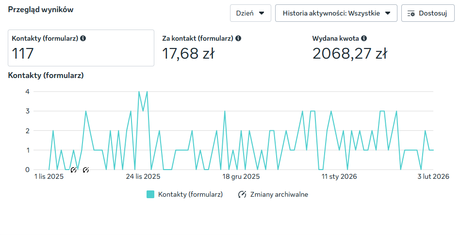Viewport: 461px width, 235px height.
Task: Click info icon beside Kontakty (formularz) metric
Action: (x=83, y=38)
